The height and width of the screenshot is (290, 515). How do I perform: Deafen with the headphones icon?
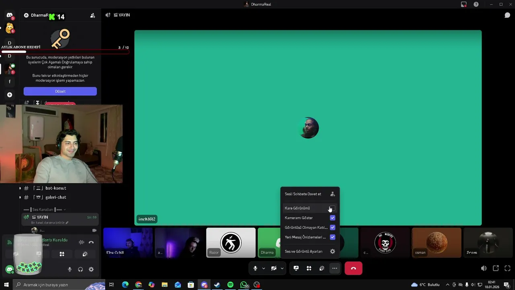[x=80, y=269]
